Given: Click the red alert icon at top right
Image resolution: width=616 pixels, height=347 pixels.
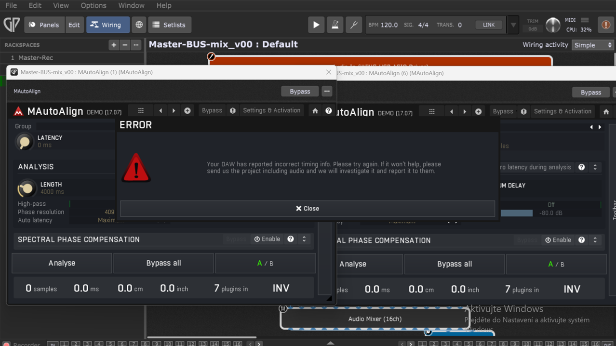Looking at the screenshot, I should click(x=606, y=25).
